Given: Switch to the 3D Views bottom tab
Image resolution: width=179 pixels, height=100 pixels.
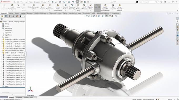Looking at the screenshot, I should pyautogui.click(x=19, y=97).
